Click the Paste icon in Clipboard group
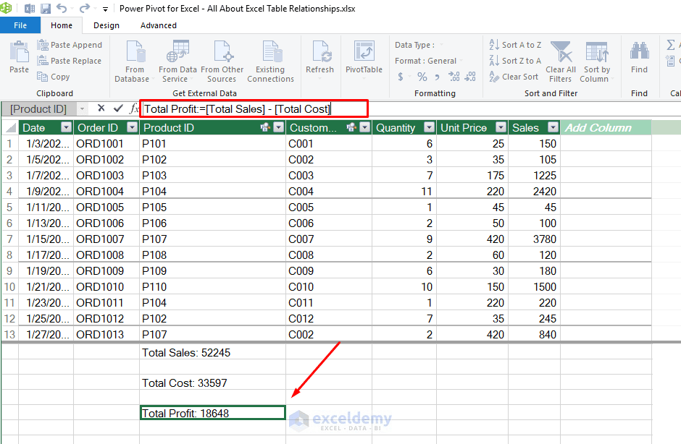The image size is (681, 444). coord(19,53)
